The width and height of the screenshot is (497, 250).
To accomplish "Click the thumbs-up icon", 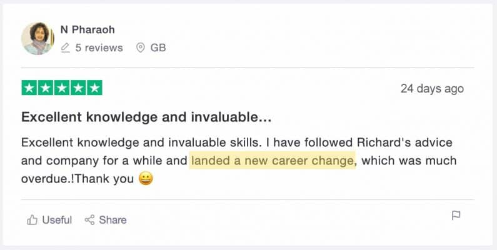I will [x=32, y=219].
